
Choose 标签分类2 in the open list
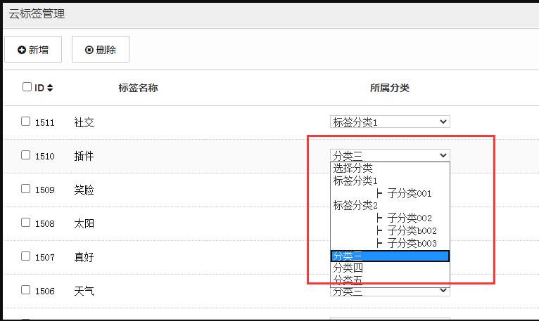coord(390,206)
